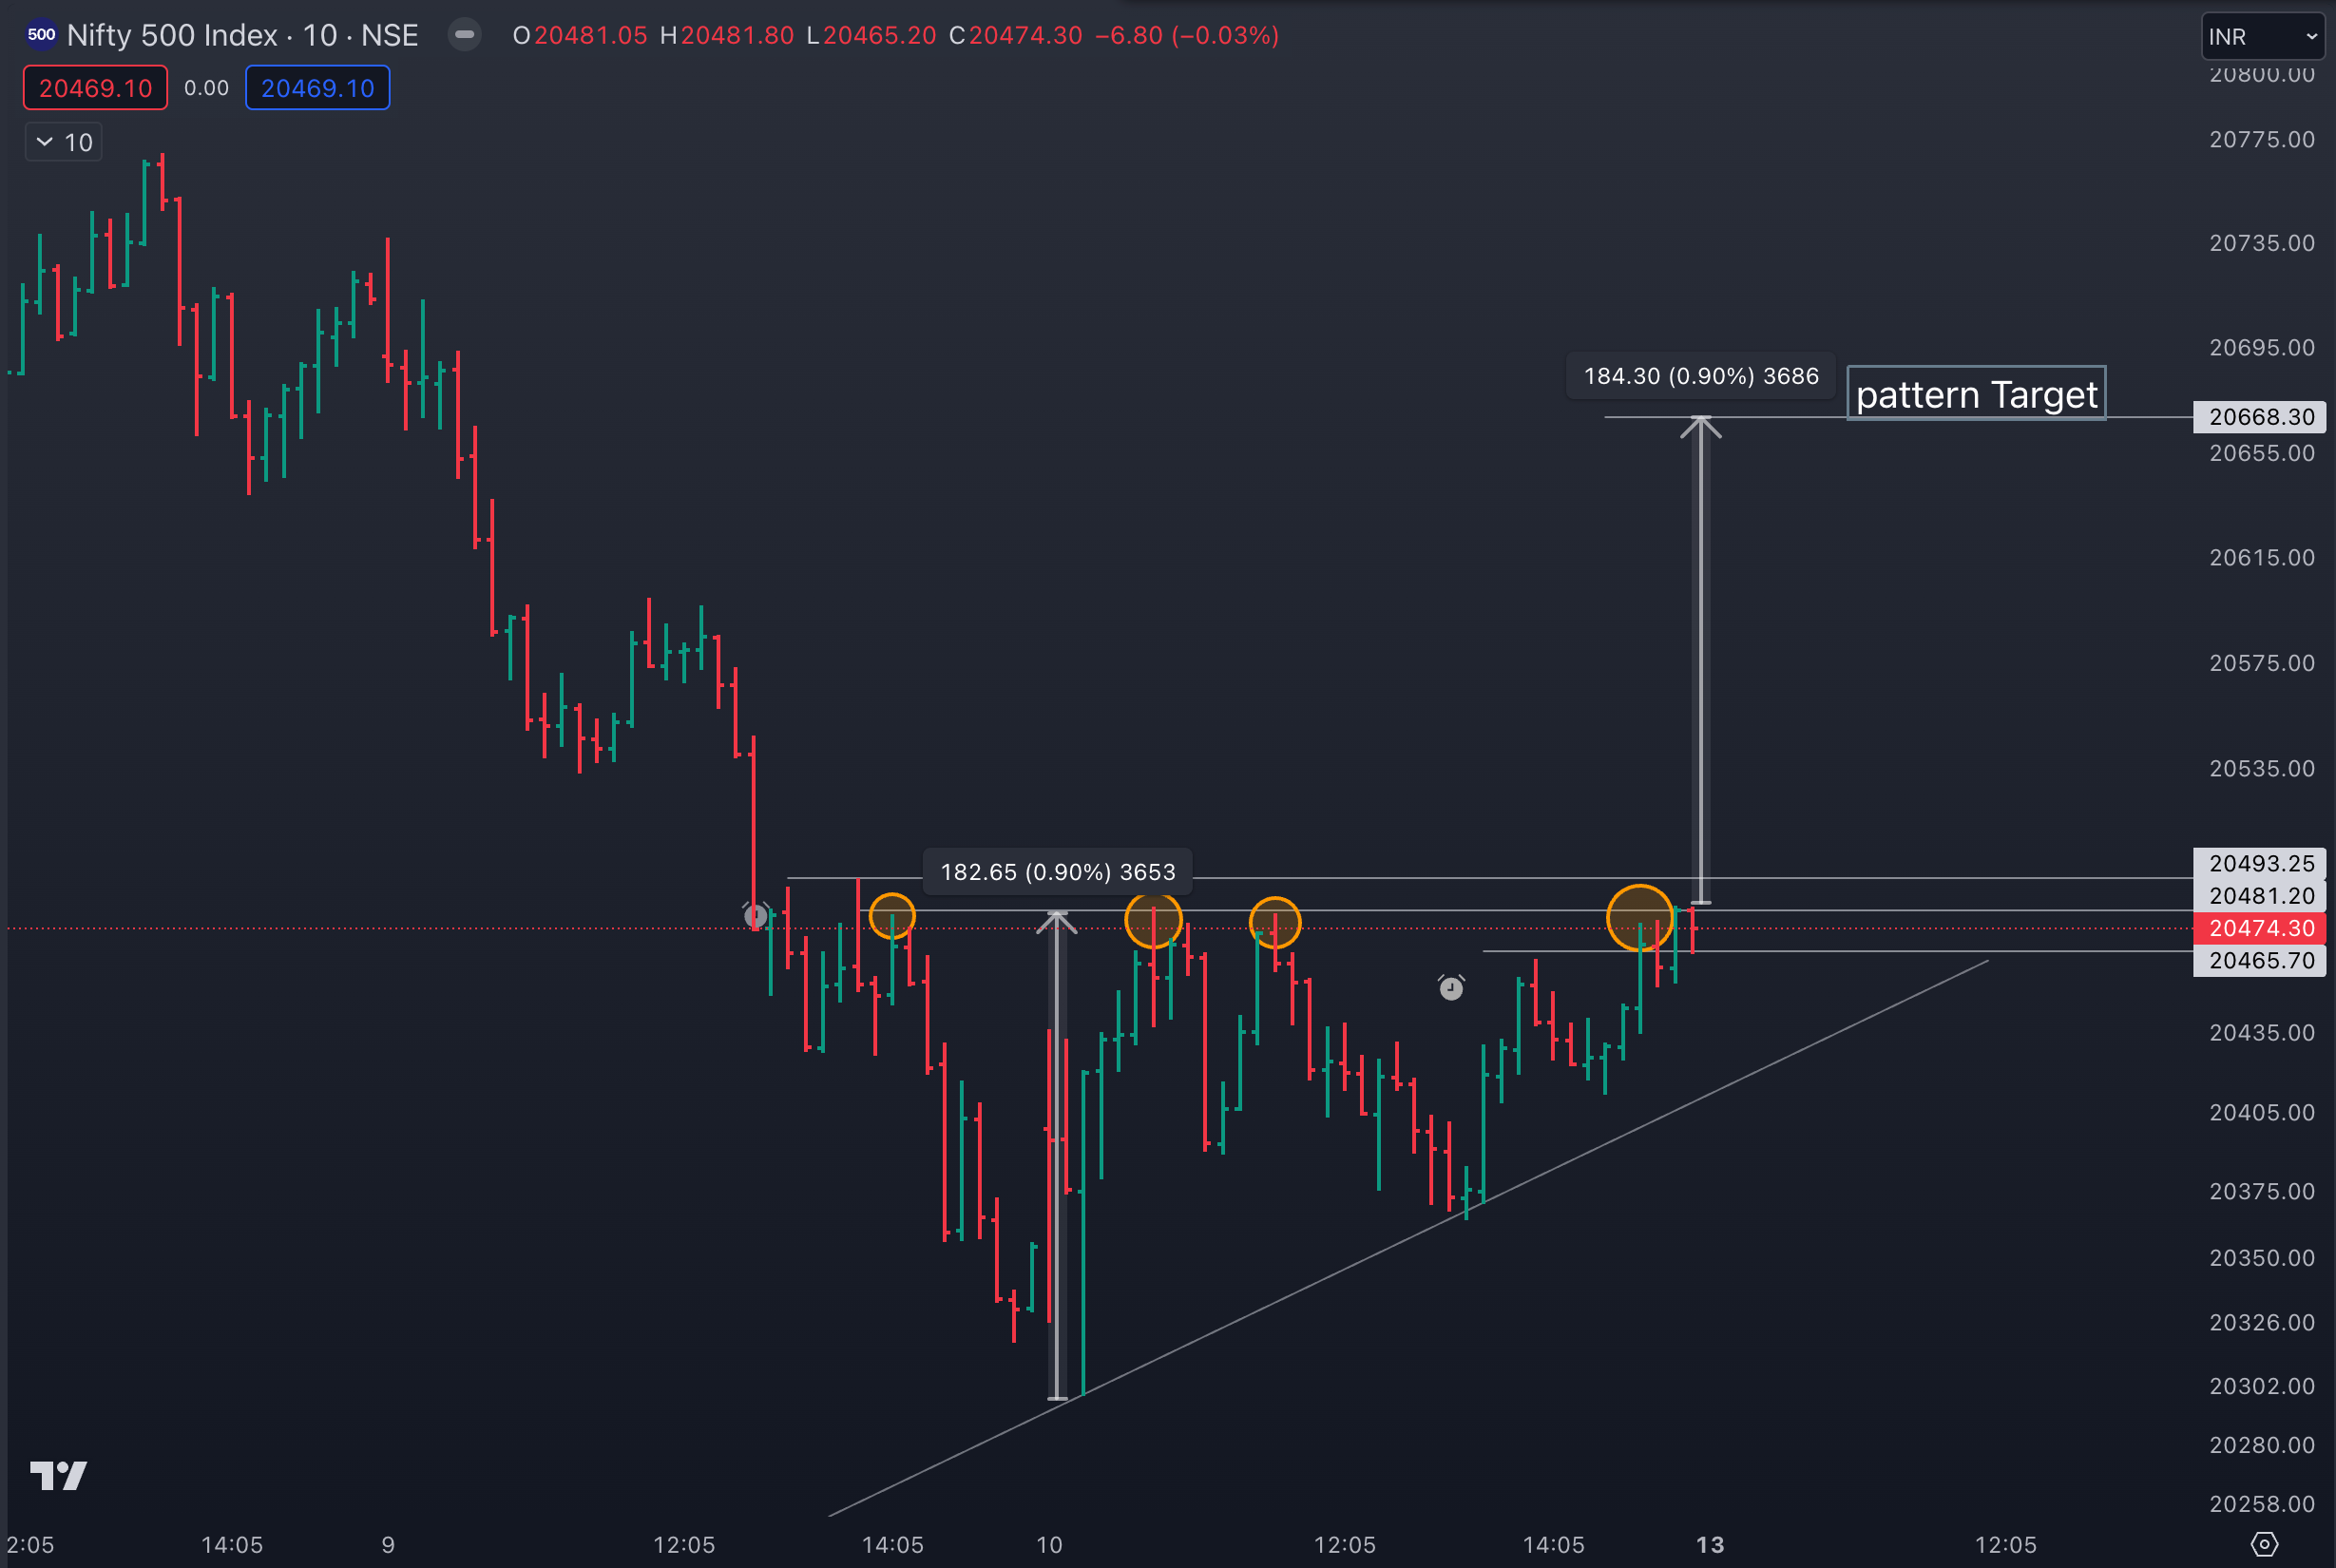This screenshot has width=2336, height=1568.
Task: Open the alarm alert icon in the chart center
Action: pyautogui.click(x=1452, y=988)
